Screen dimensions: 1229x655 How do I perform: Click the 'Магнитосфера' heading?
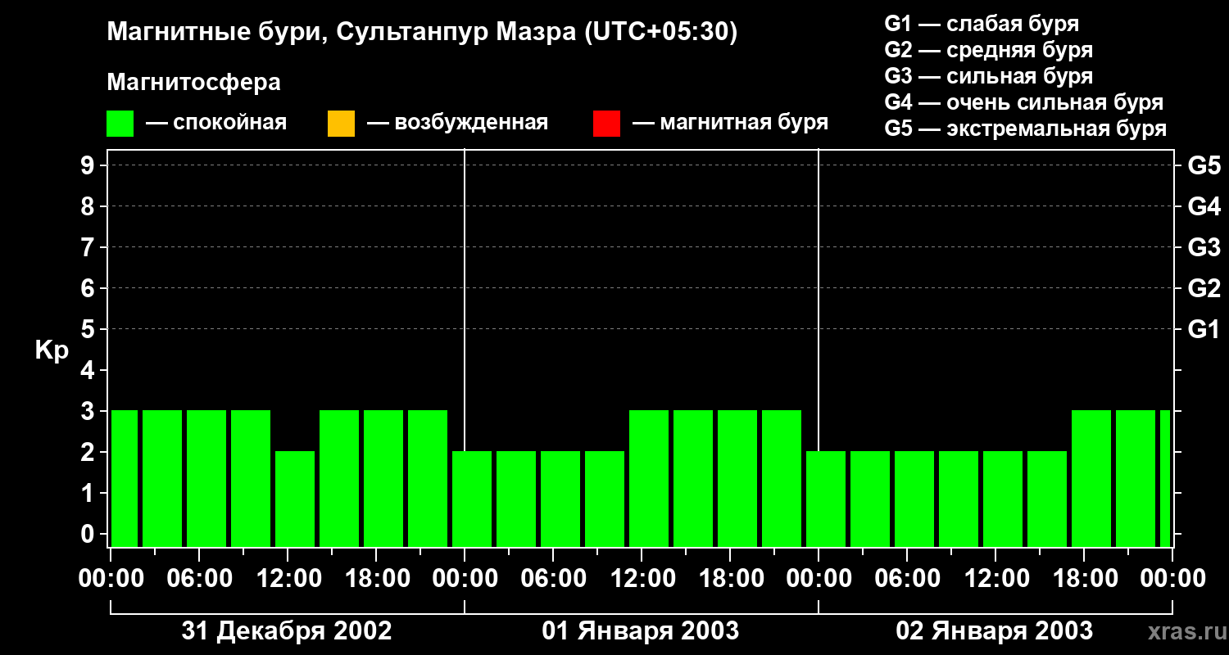click(x=194, y=83)
